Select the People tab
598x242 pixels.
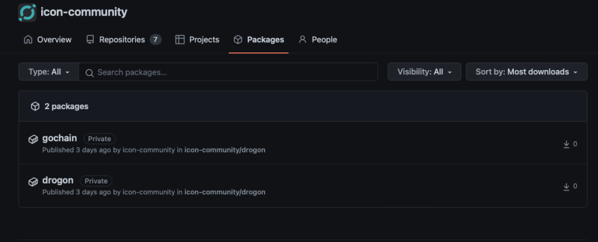click(318, 40)
